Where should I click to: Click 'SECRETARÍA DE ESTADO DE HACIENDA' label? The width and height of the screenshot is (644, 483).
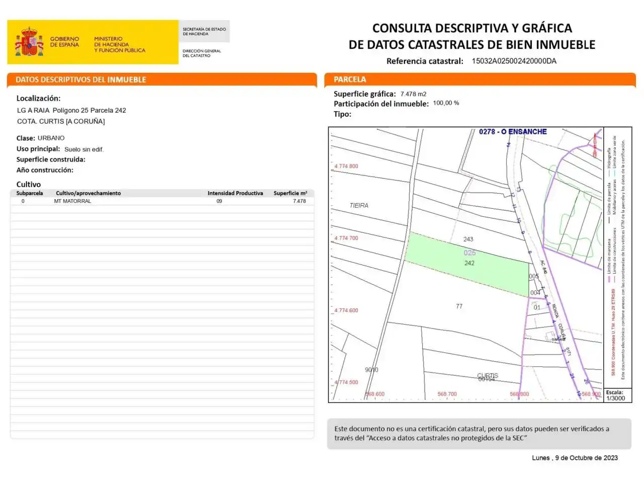[x=204, y=32]
